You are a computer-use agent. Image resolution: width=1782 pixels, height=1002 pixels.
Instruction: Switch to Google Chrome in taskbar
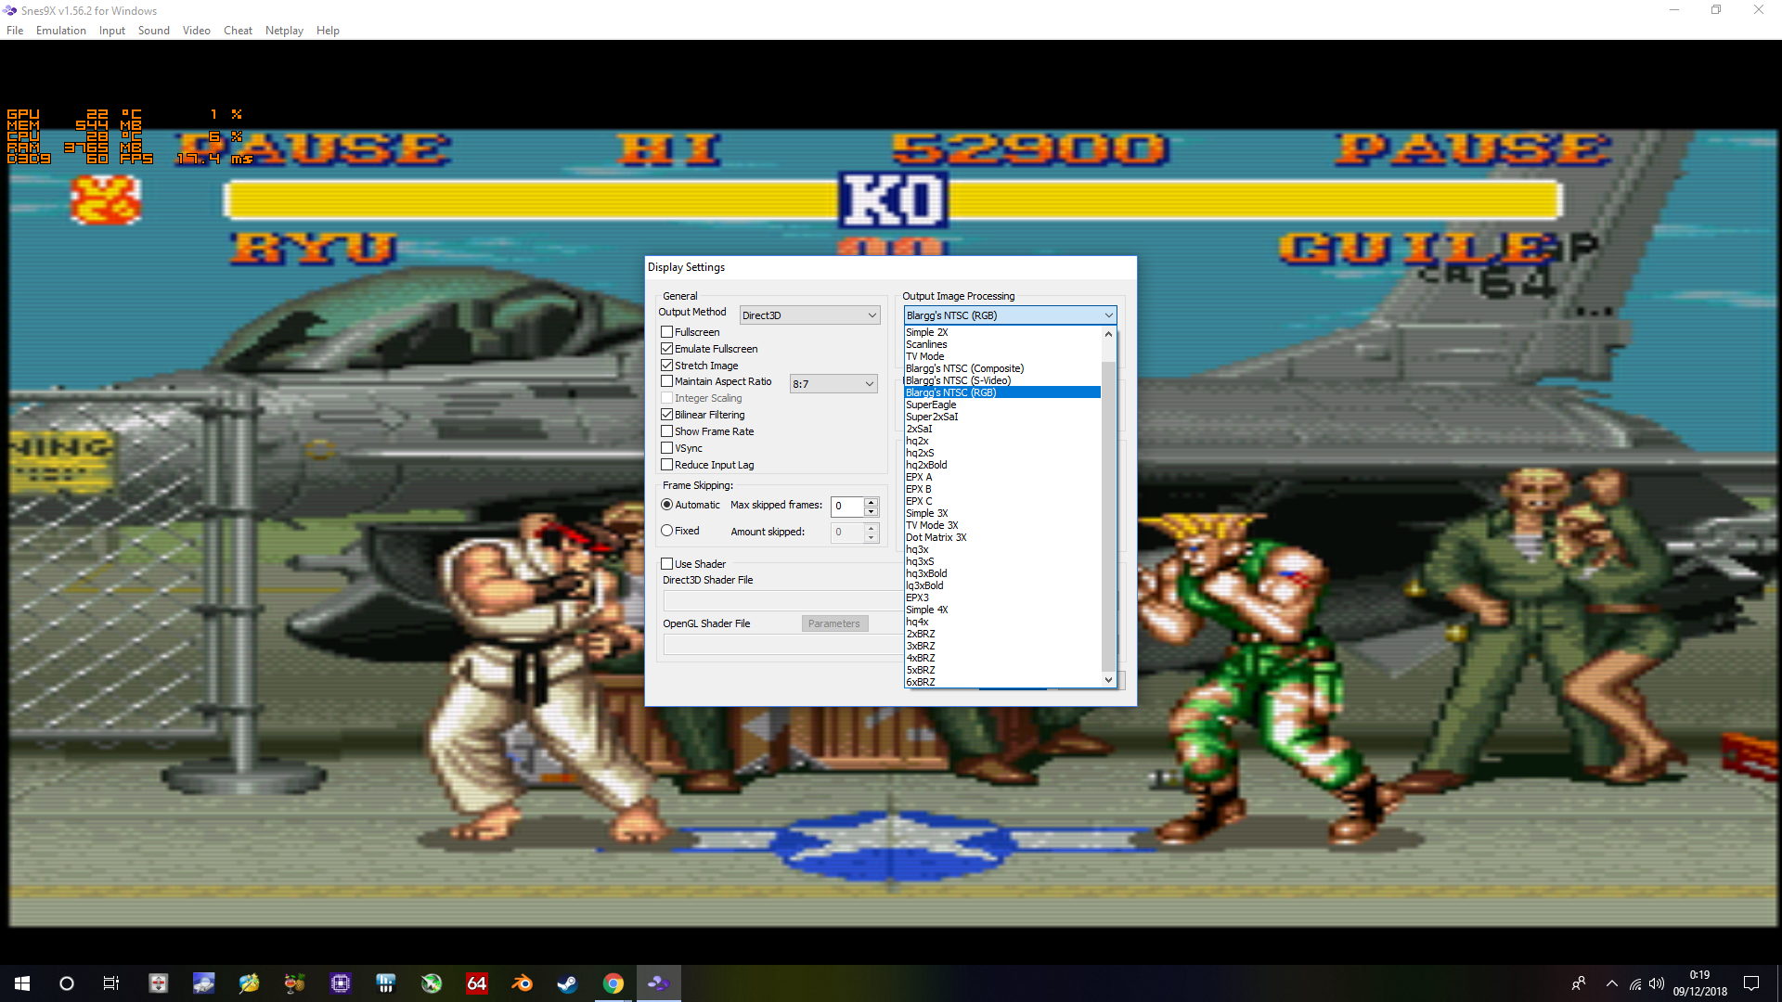coord(613,983)
